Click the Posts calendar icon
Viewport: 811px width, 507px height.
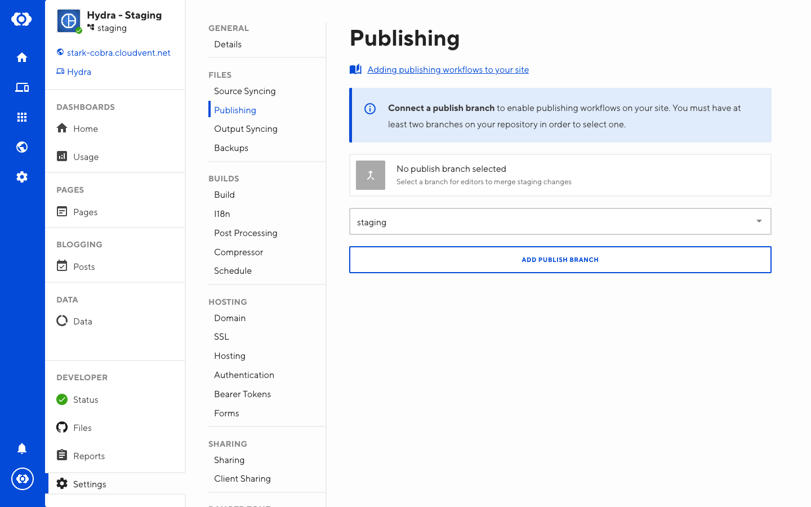(x=62, y=266)
